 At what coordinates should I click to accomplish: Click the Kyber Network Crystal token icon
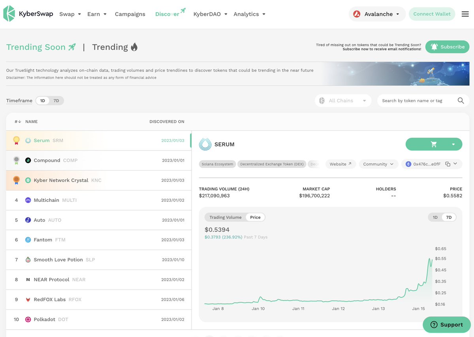point(28,180)
